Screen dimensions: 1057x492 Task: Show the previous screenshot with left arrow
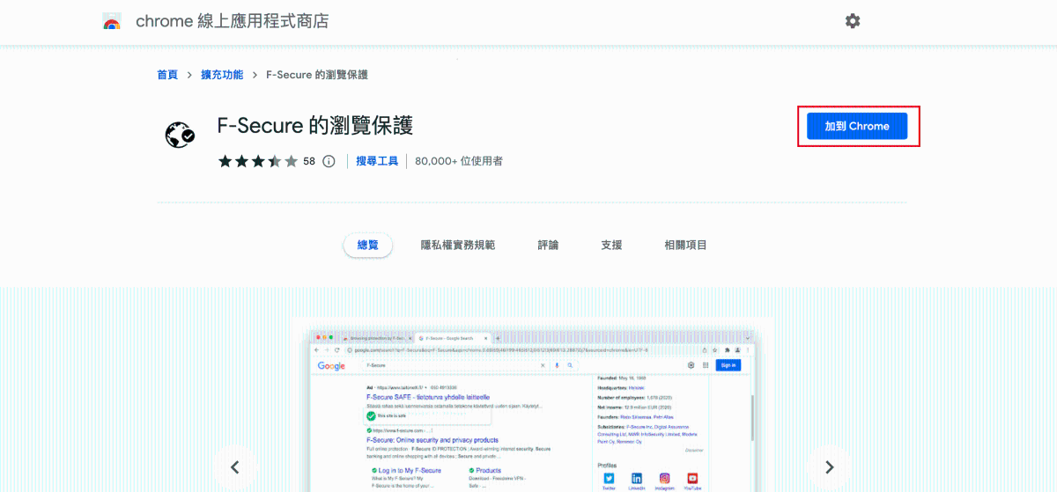(x=235, y=467)
